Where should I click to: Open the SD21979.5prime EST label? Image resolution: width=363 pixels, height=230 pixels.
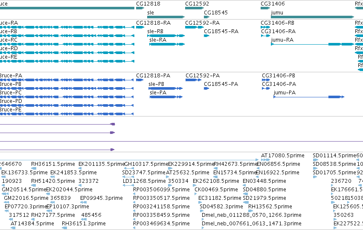point(264,198)
